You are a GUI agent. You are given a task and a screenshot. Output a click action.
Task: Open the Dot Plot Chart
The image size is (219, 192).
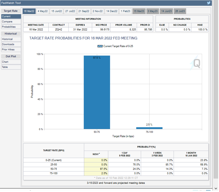[11, 62]
